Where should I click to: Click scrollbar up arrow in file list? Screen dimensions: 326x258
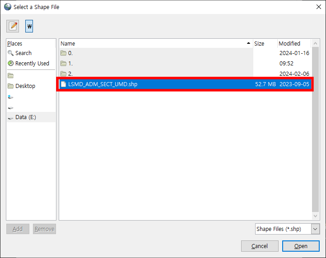[x=316, y=43]
